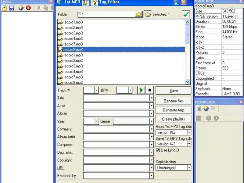Expand BPM dropdown
Viewport: 244px width, 183px height.
pyautogui.click(x=130, y=90)
